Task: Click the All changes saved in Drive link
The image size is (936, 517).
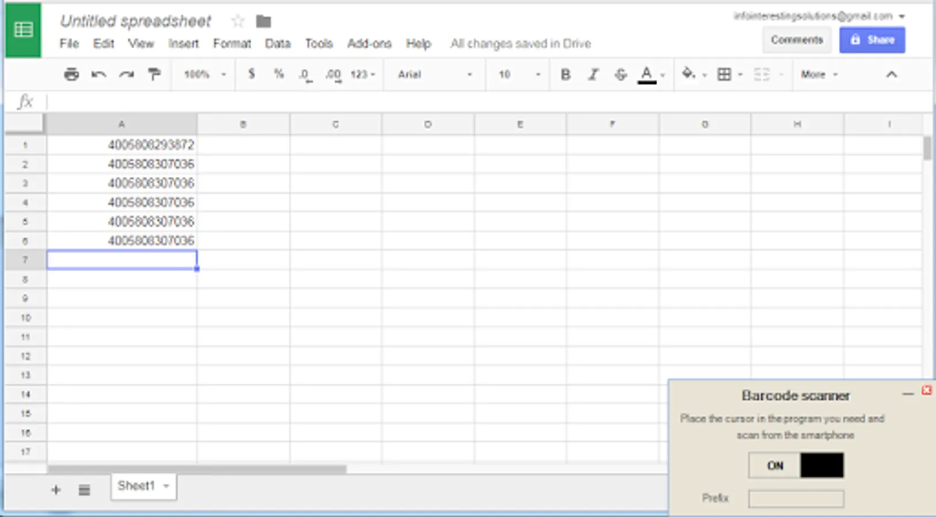Action: 520,44
